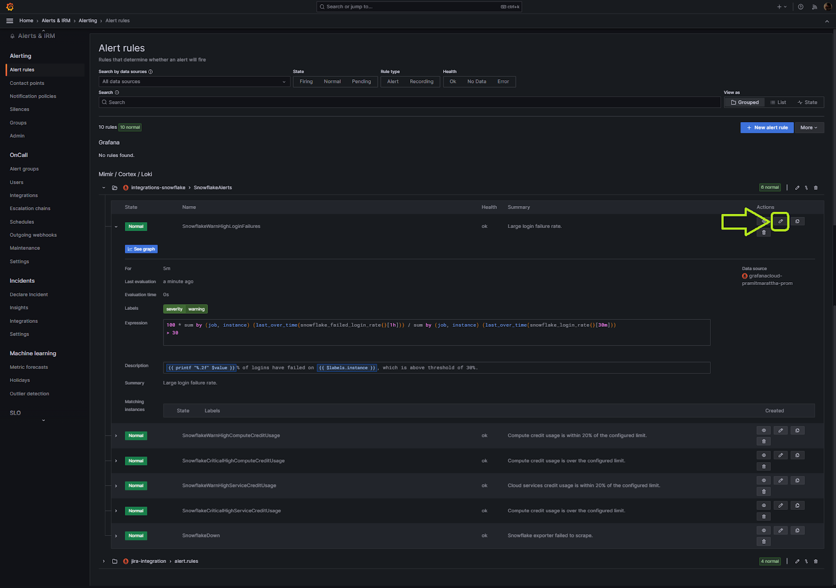Click the alert rules Search input field
The width and height of the screenshot is (836, 588).
click(x=410, y=103)
